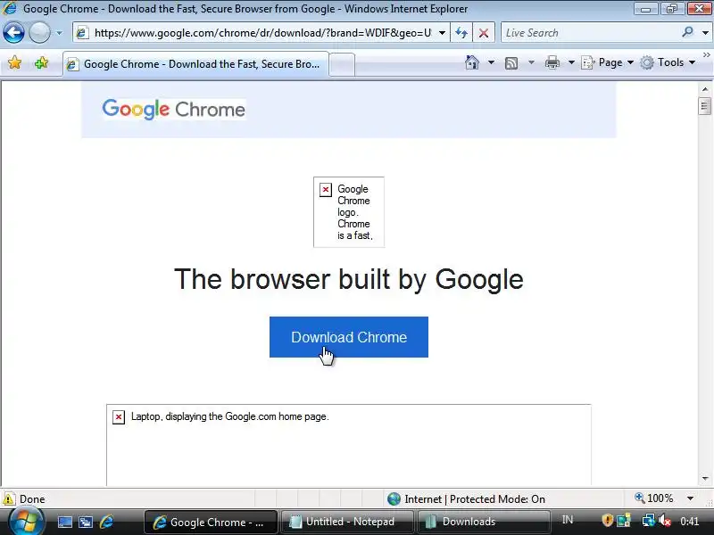Click the broken Laptop image placeholder

(x=349, y=444)
